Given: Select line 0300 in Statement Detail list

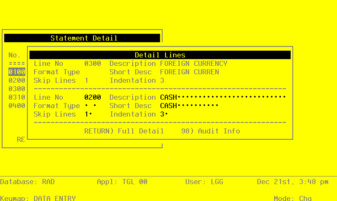Looking at the screenshot, I should 17,89.
